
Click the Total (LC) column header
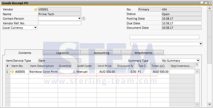tap(160, 66)
